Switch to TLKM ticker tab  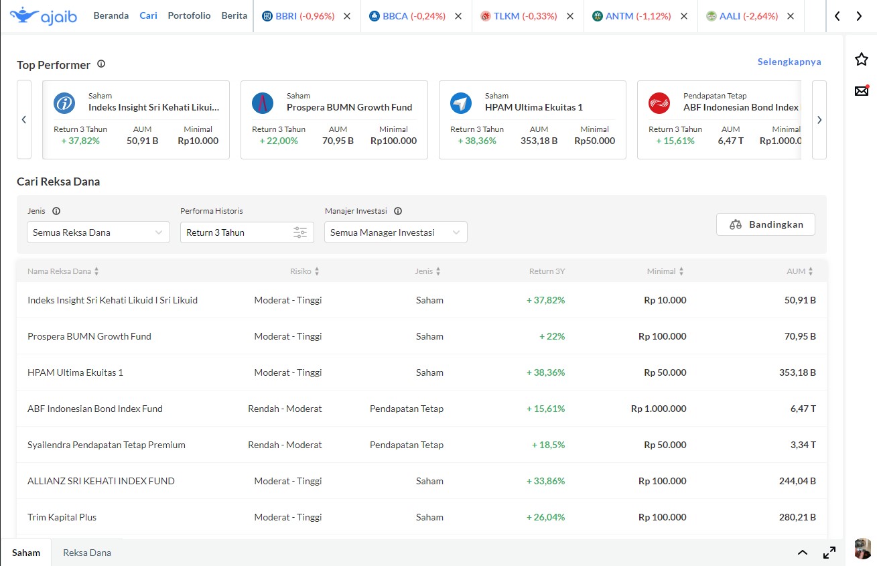coord(519,16)
